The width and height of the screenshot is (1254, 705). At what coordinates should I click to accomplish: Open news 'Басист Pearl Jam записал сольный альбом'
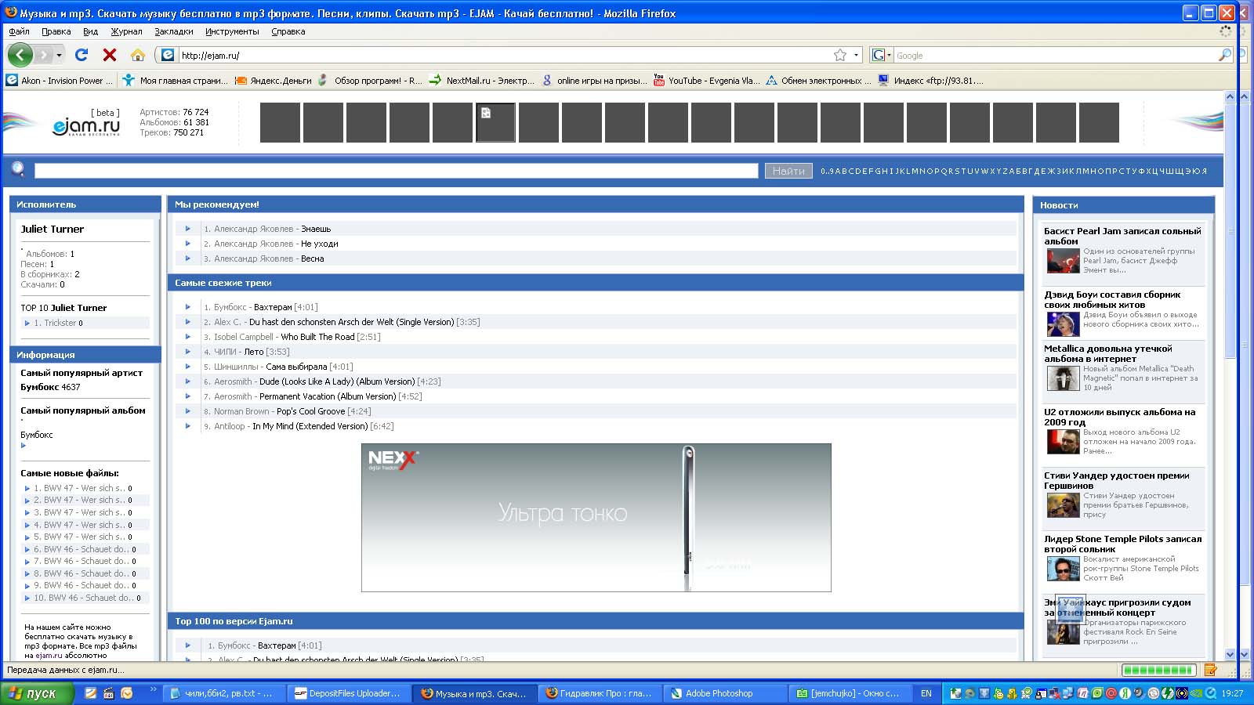click(1122, 236)
